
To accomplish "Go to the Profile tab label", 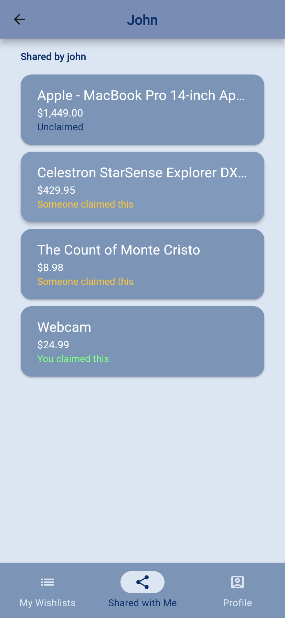I will click(x=237, y=603).
